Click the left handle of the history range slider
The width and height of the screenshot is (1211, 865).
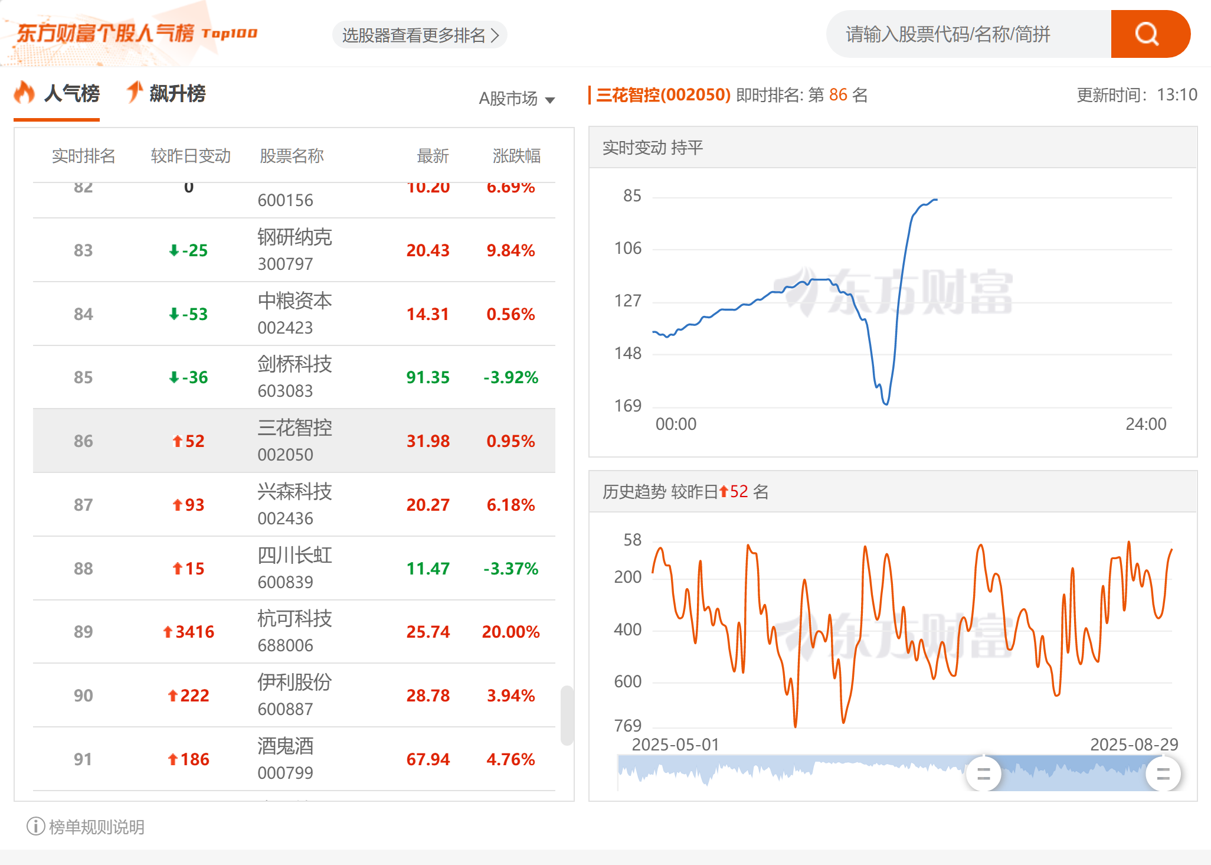tap(983, 773)
